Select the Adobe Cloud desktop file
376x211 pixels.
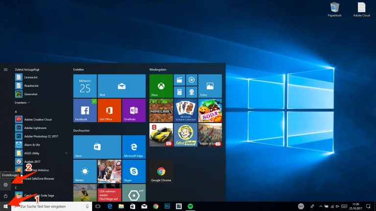(x=361, y=10)
